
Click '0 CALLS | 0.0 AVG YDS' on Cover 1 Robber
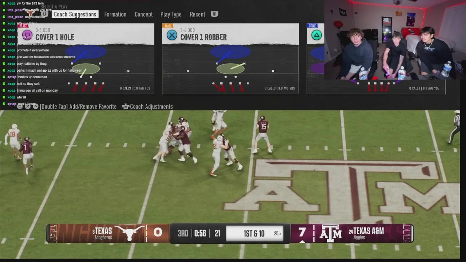[x=280, y=88]
